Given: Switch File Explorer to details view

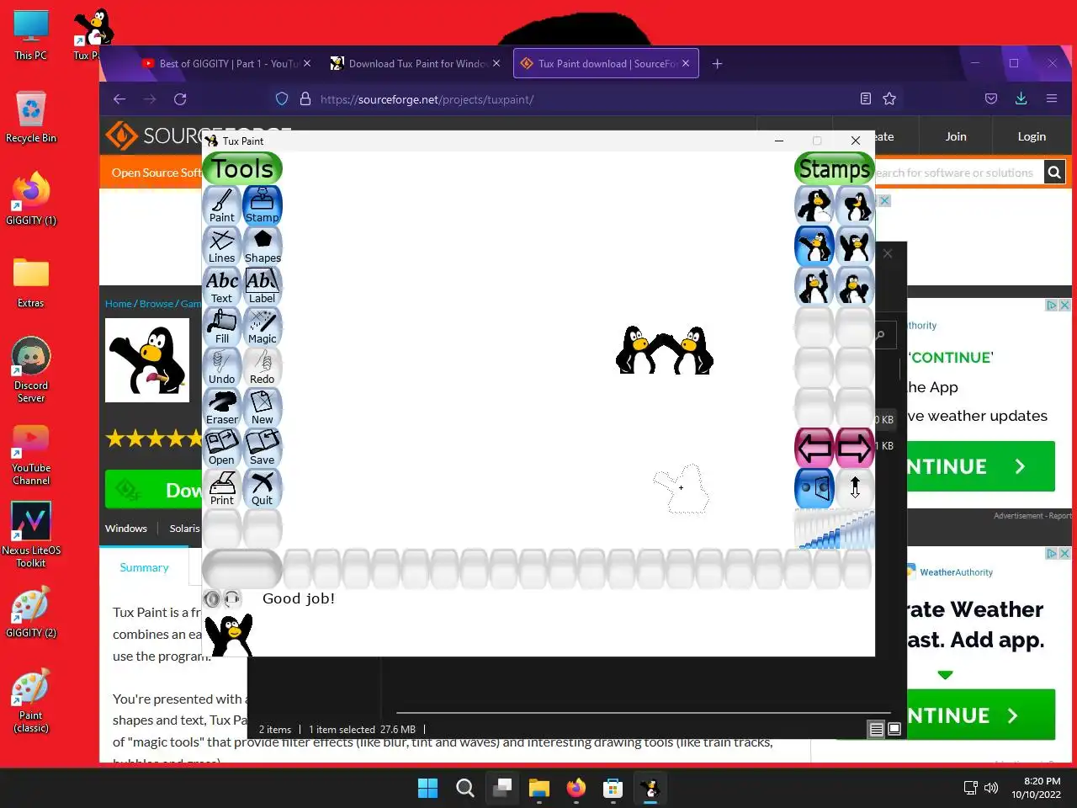Looking at the screenshot, I should [877, 729].
